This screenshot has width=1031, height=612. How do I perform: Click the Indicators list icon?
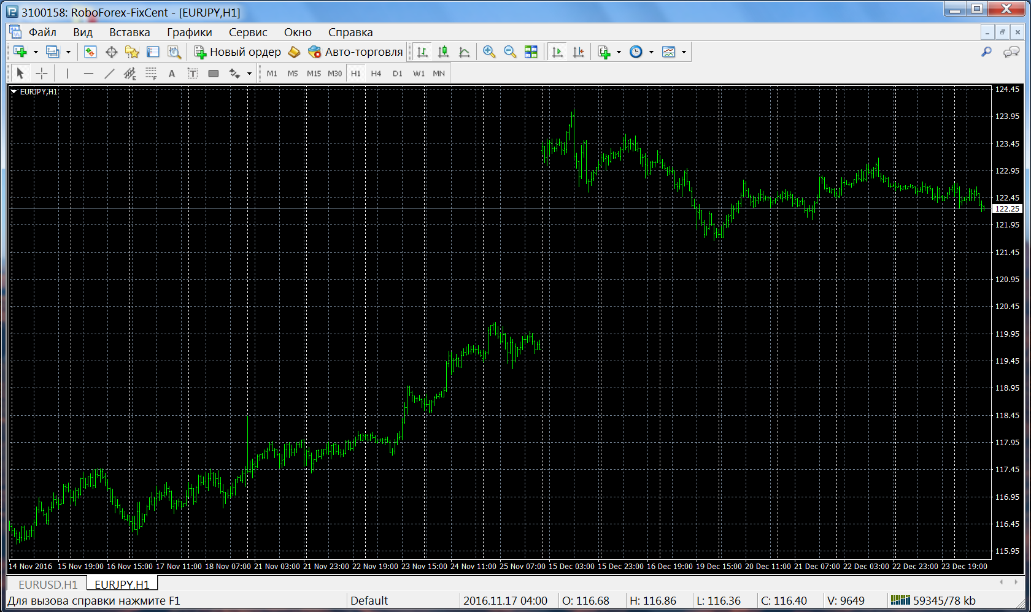pyautogui.click(x=604, y=52)
